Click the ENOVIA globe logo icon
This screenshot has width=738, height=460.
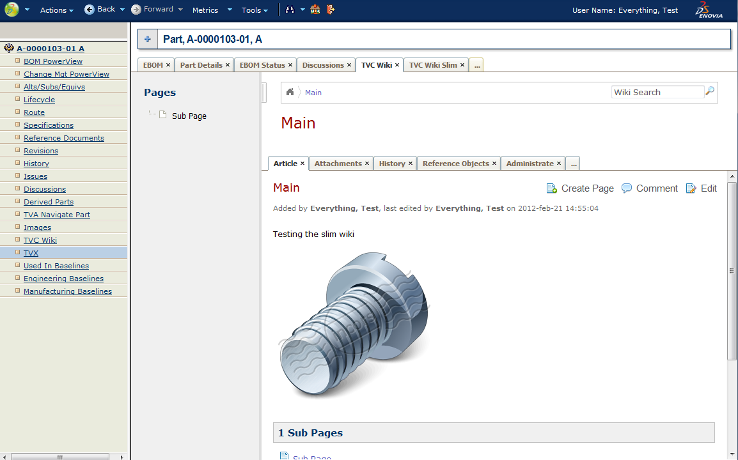pyautogui.click(x=12, y=10)
